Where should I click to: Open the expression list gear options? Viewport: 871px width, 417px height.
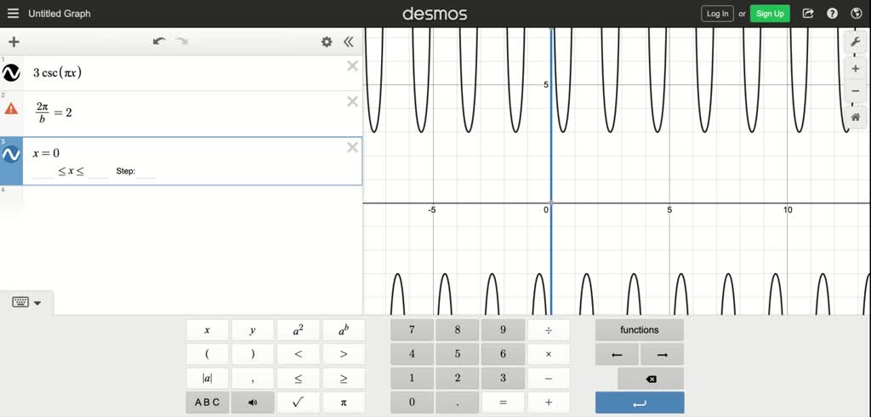point(327,42)
